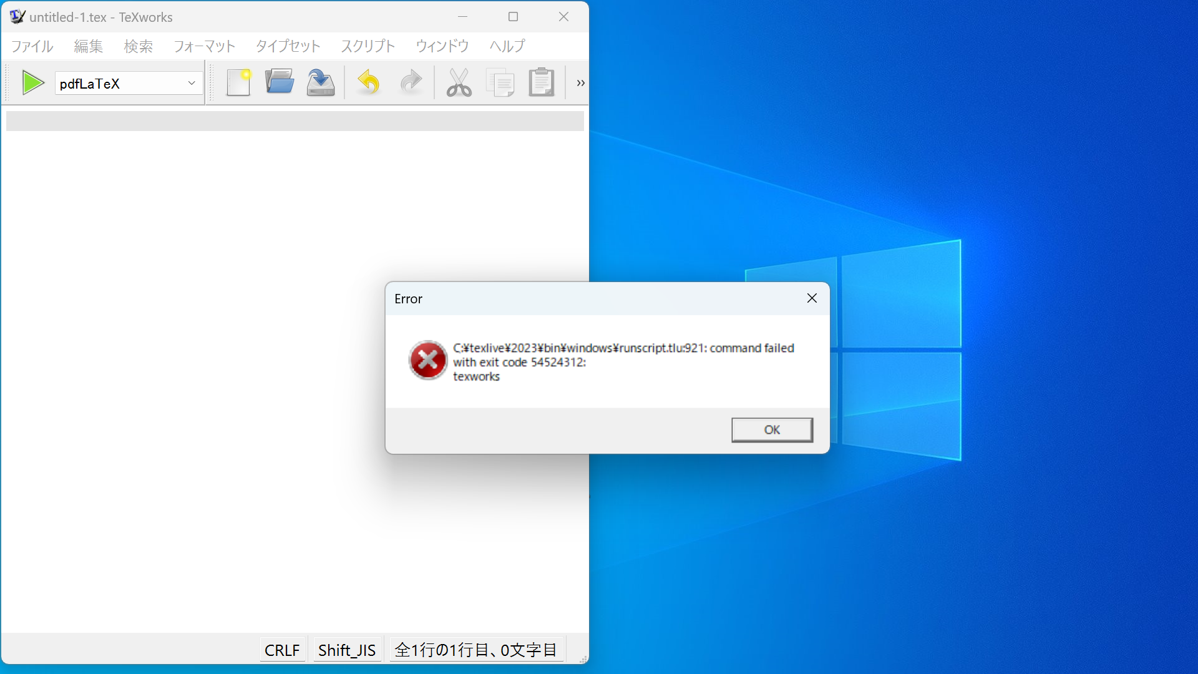Image resolution: width=1198 pixels, height=674 pixels.
Task: Maximize the TeXworks window
Action: coord(513,17)
